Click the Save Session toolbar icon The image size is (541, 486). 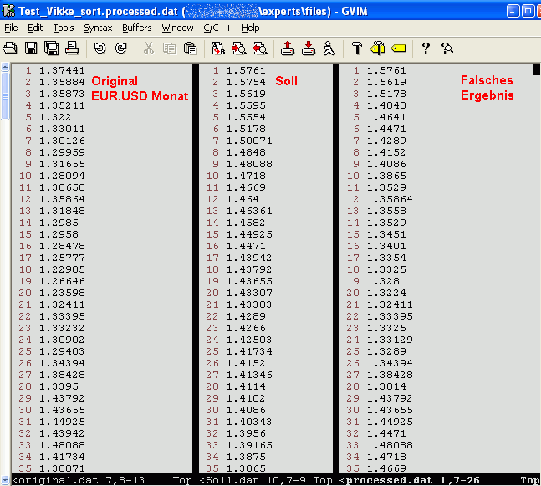click(x=308, y=49)
